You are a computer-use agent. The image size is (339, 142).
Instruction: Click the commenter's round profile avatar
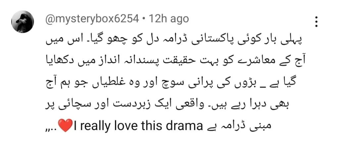(x=23, y=22)
